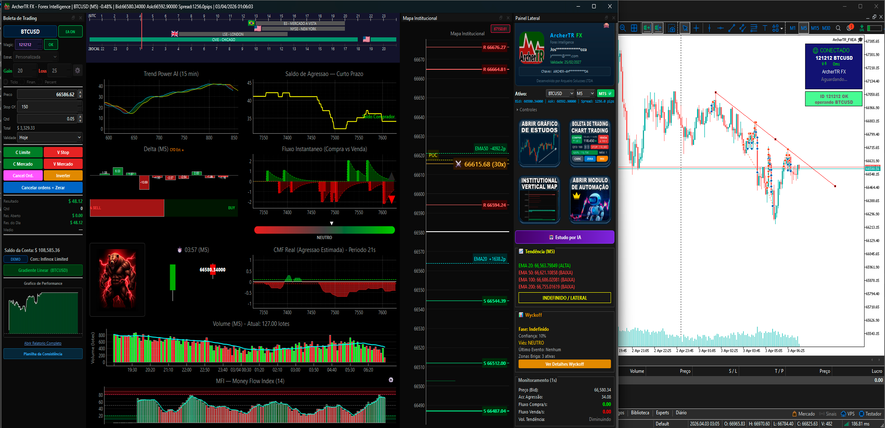Image resolution: width=885 pixels, height=428 pixels.
Task: Toggle chart shift icon in MT5 toolbar
Action: [x=658, y=28]
